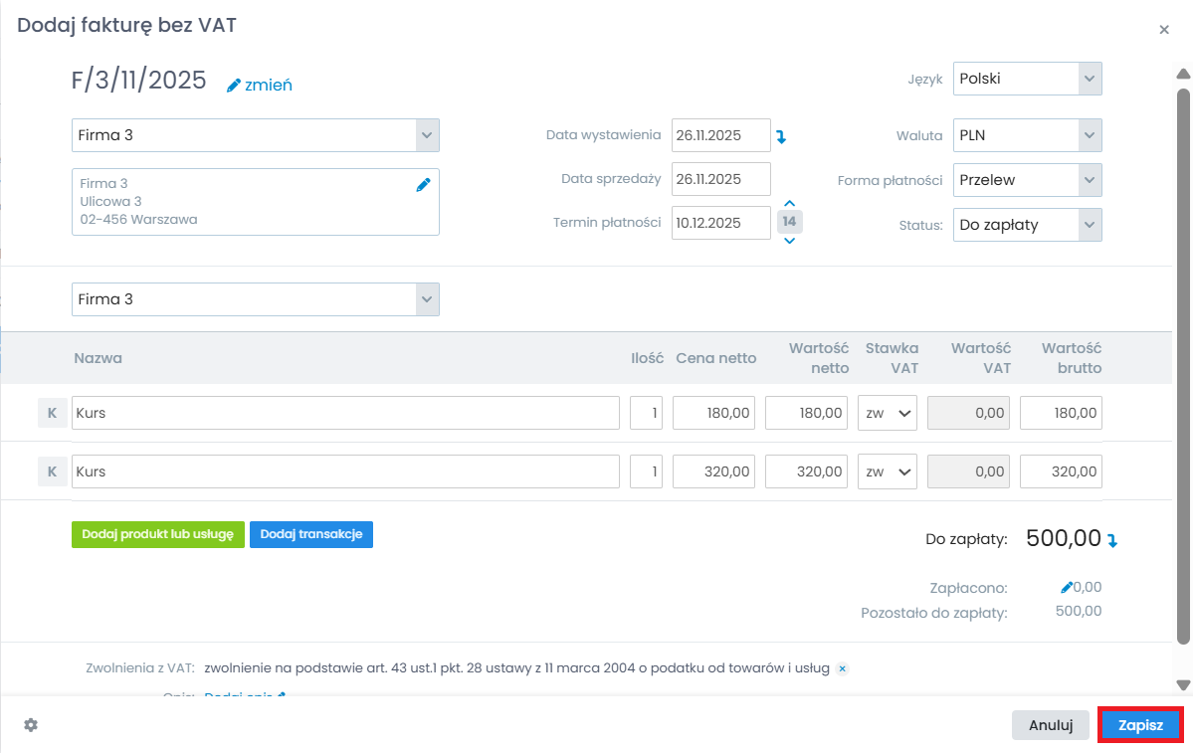Remove the VAT exemption with x icon
Viewport: 1193px width, 753px height.
pos(842,668)
